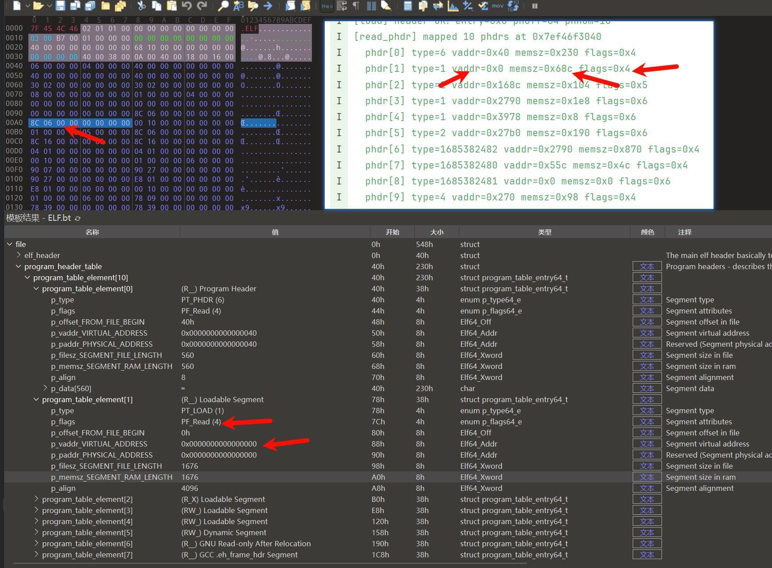The image size is (772, 568).
Task: Toggle Hex edit mode button
Action: pos(327,6)
